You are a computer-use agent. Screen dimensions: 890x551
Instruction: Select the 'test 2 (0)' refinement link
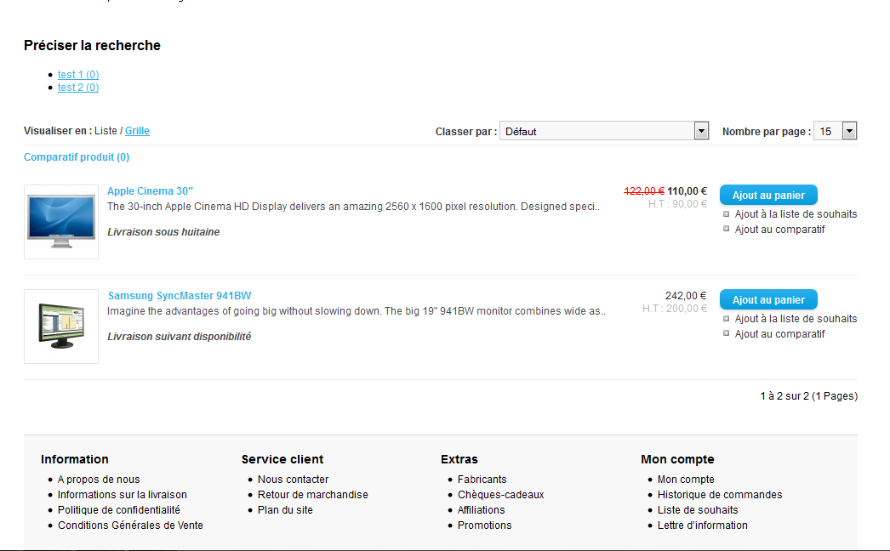click(78, 88)
